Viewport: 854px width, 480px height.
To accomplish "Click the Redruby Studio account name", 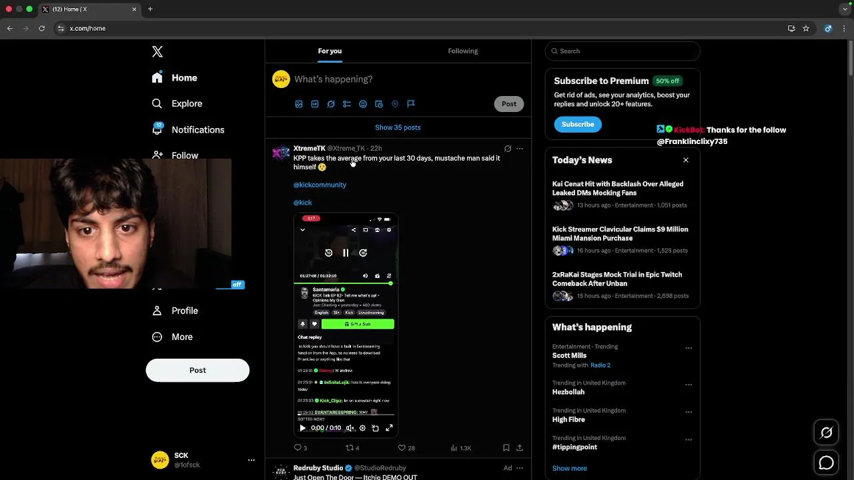I will 318,468.
